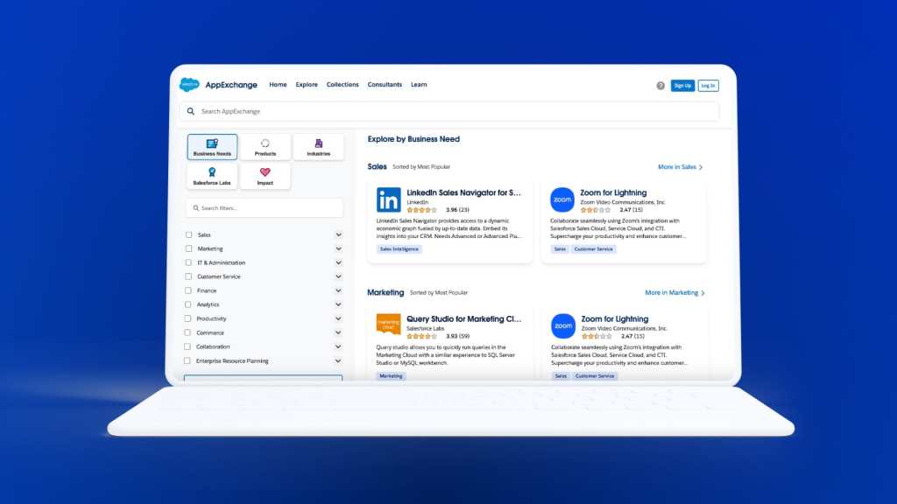Expand the Collaboration filter chevron
Image resolution: width=897 pixels, height=504 pixels.
pos(338,346)
